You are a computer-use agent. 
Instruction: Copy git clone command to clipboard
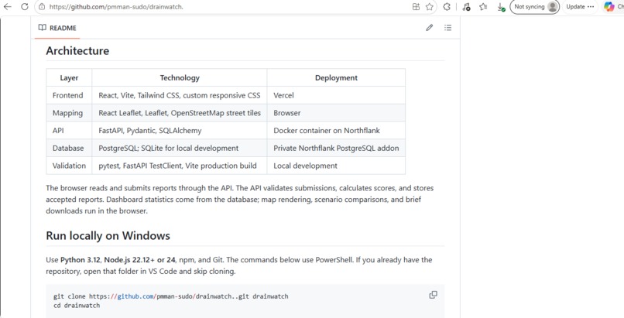click(x=433, y=295)
